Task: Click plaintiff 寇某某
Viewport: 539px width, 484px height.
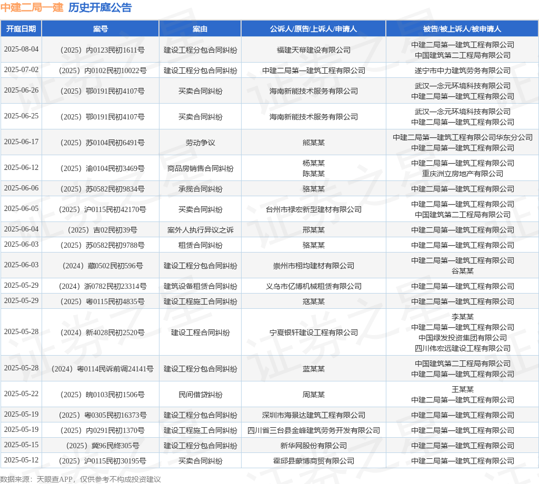Action: [x=314, y=301]
